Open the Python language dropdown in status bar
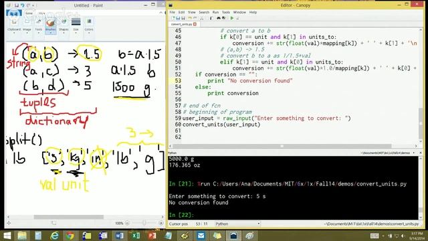Image resolution: width=428 pixels, height=241 pixels. tap(237, 224)
